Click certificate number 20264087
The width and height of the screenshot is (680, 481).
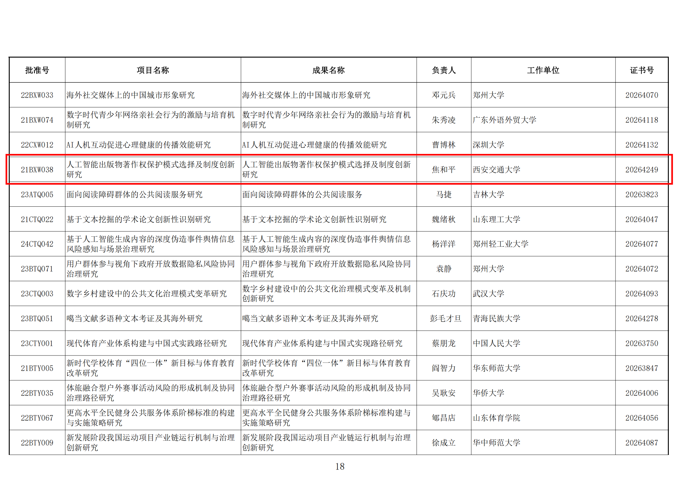click(642, 443)
